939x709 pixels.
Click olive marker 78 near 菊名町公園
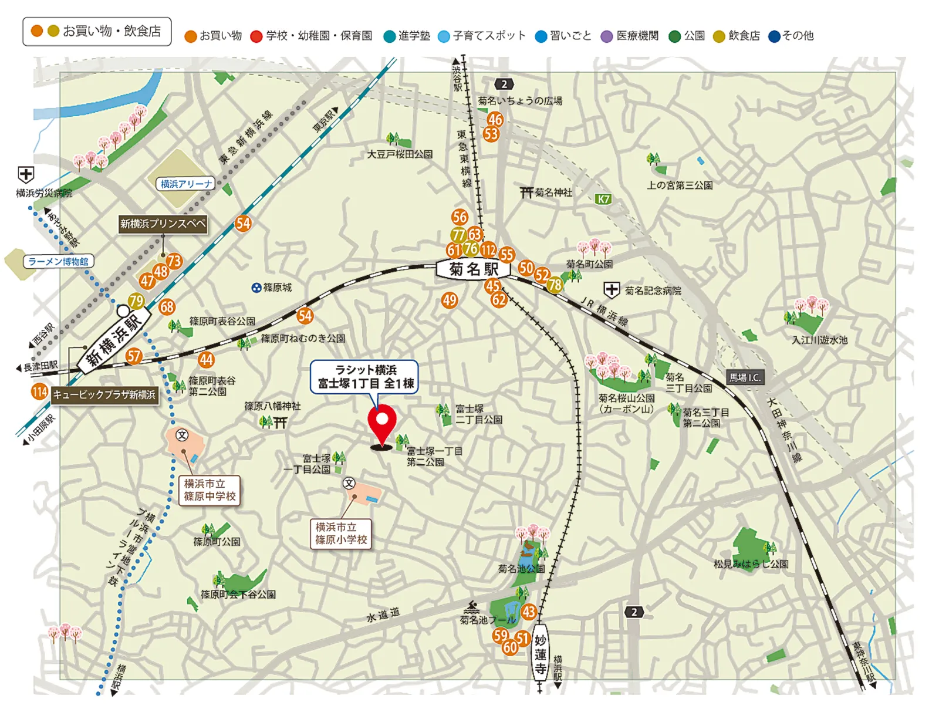[555, 285]
